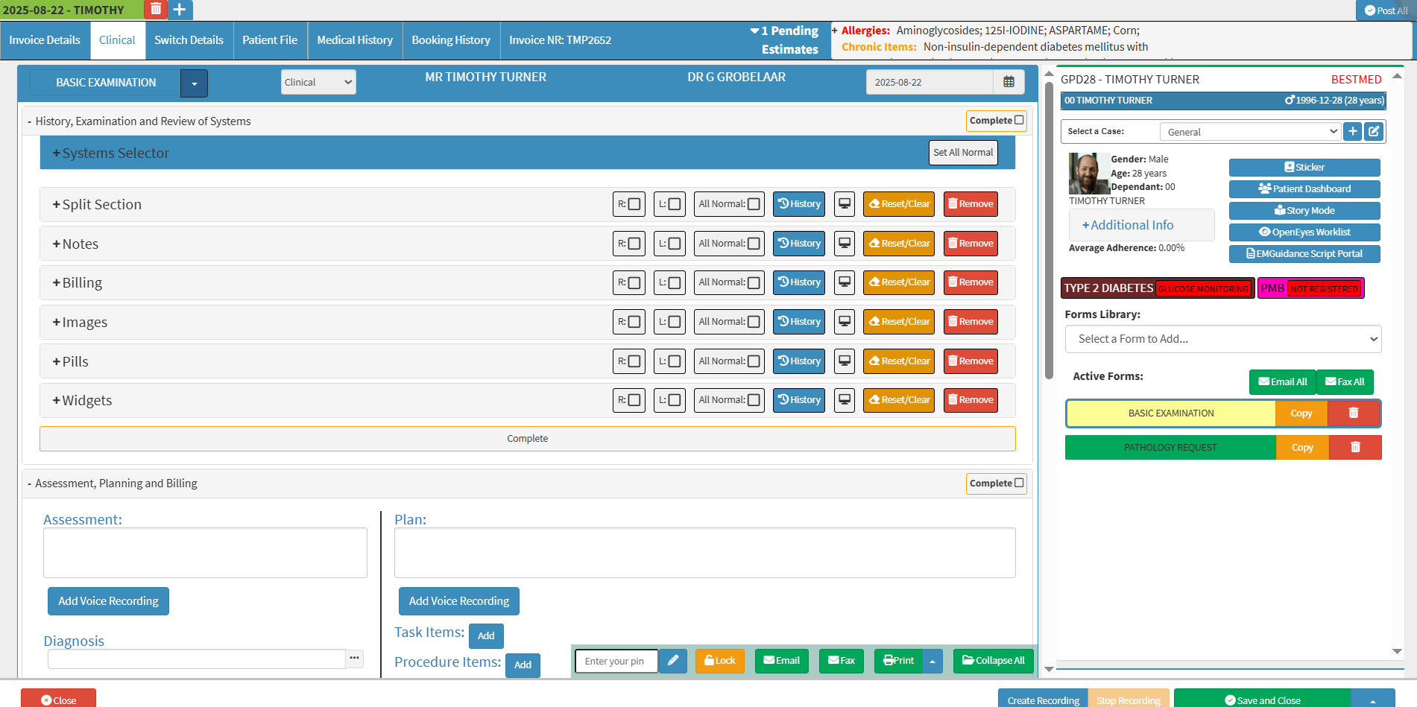Switch to the Medical History tab

click(355, 40)
